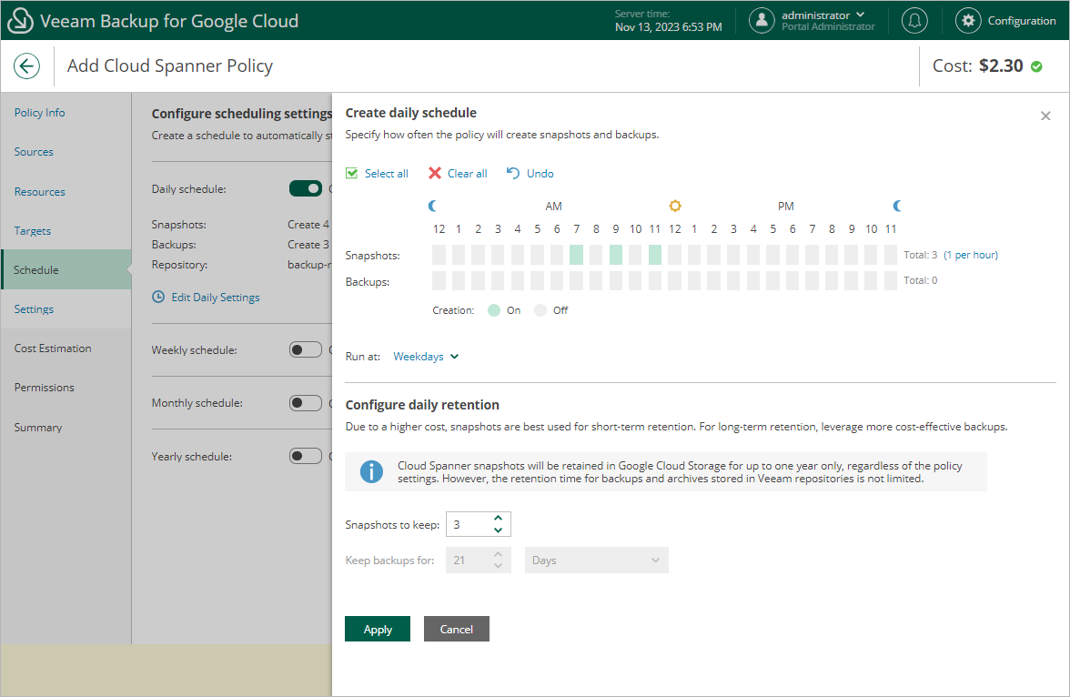Screen dimensions: 1070x697
Task: Open the Summary step
Action: (37, 428)
